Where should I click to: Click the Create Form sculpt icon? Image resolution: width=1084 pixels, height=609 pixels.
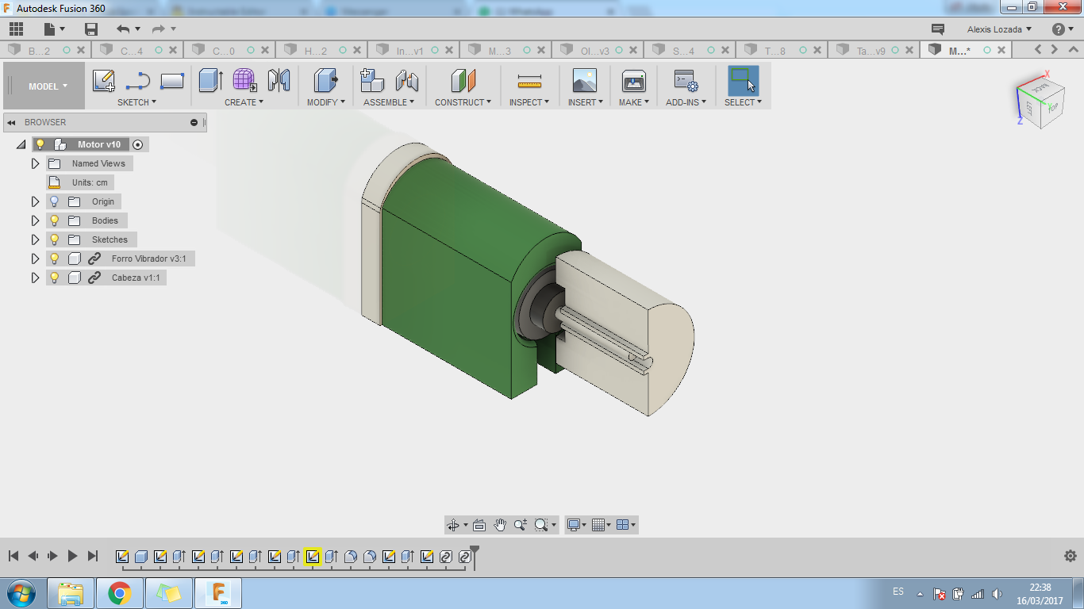click(244, 81)
